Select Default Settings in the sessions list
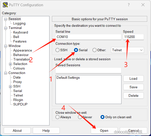Image resolution: width=151 pixels, height=136 pixels. (x=68, y=78)
